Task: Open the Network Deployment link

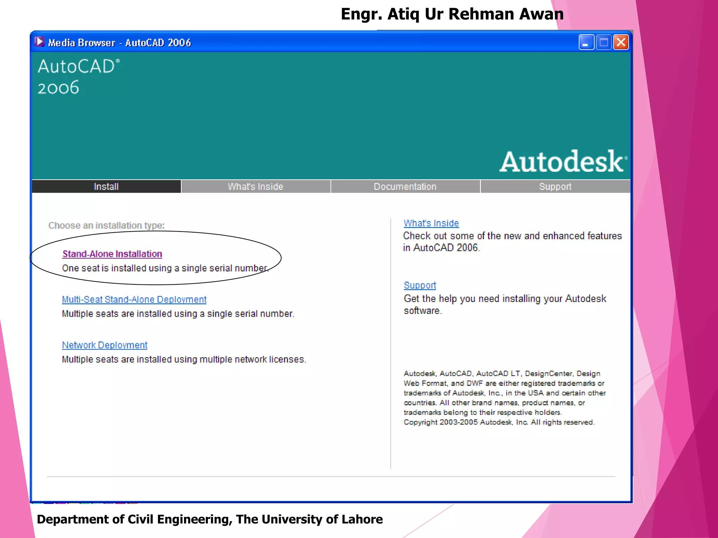Action: click(x=105, y=345)
